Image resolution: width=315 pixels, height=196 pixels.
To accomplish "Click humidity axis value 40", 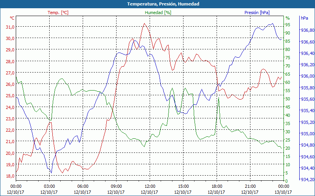I will 288,115.
